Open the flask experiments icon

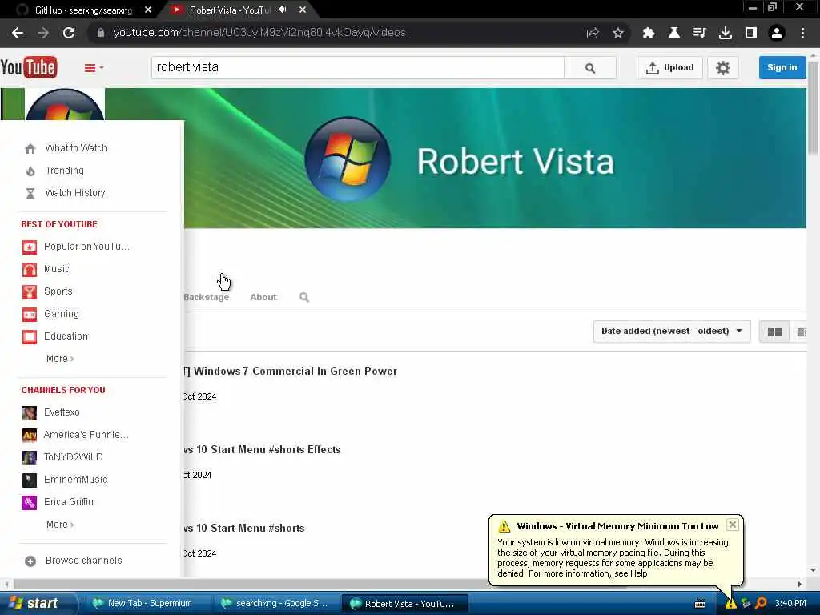(674, 33)
